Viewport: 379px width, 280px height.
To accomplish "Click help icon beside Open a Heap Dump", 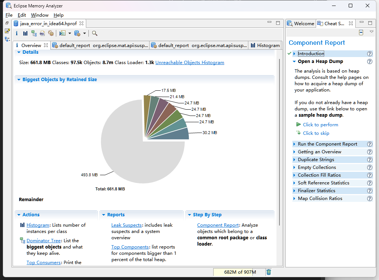I will [370, 61].
